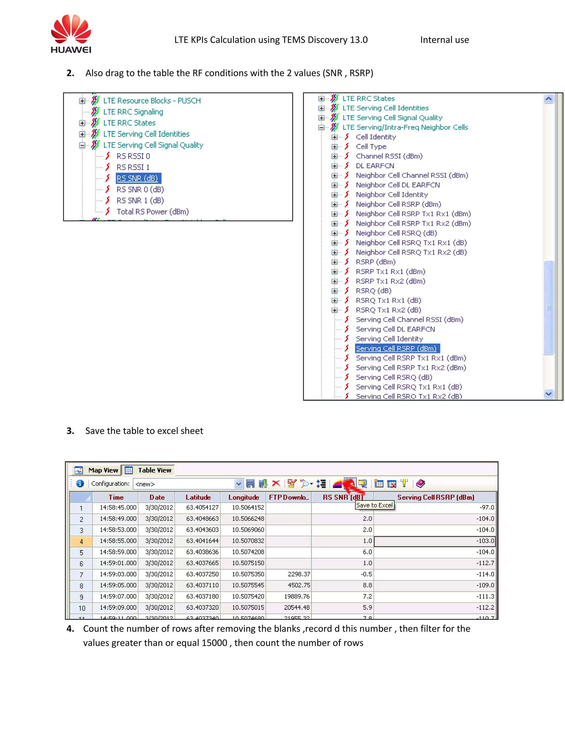Click the purple help book icon
565x731 pixels.
tap(420, 483)
